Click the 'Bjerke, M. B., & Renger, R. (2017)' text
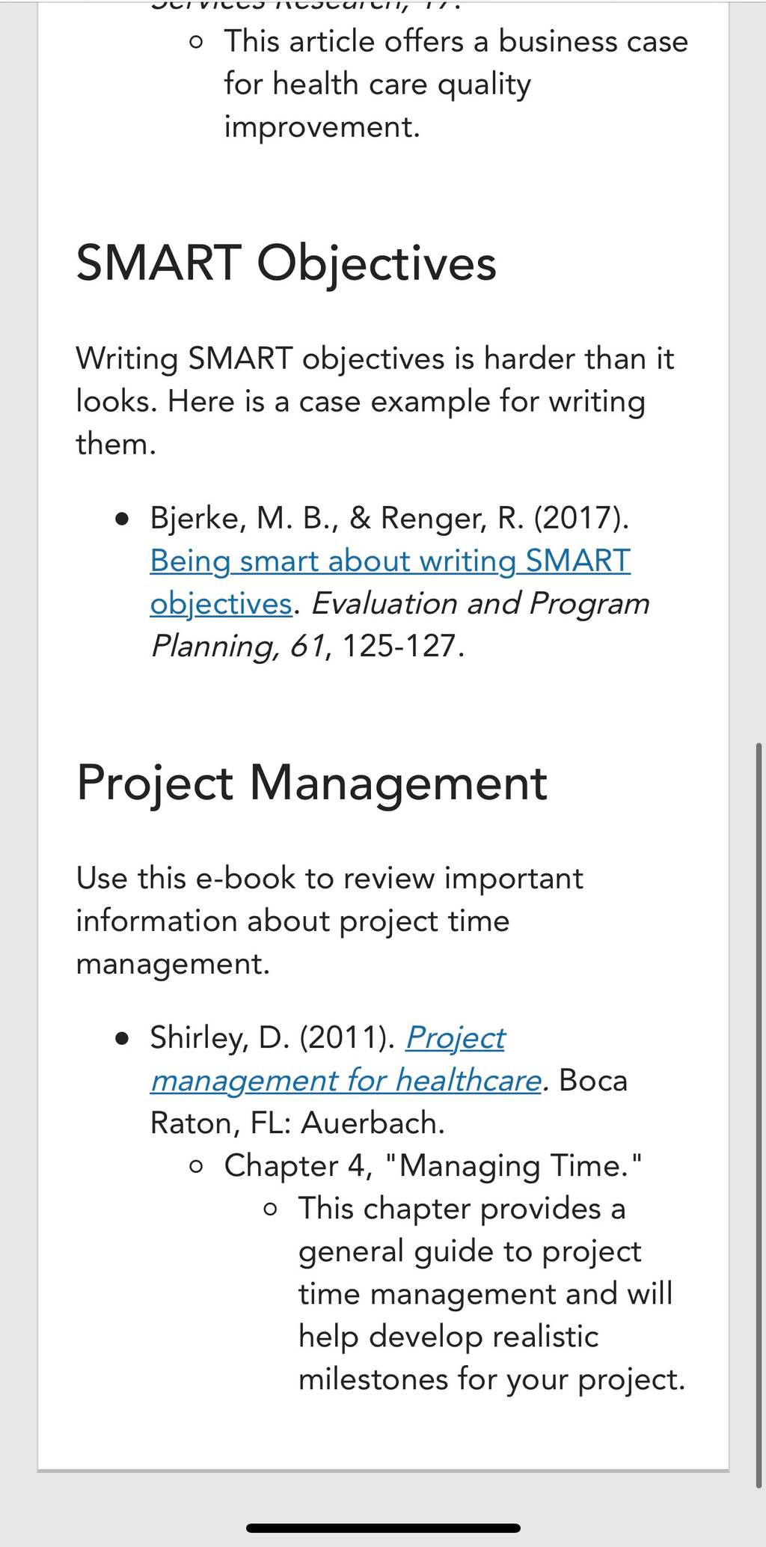Screen dimensions: 766x1547 coord(389,518)
